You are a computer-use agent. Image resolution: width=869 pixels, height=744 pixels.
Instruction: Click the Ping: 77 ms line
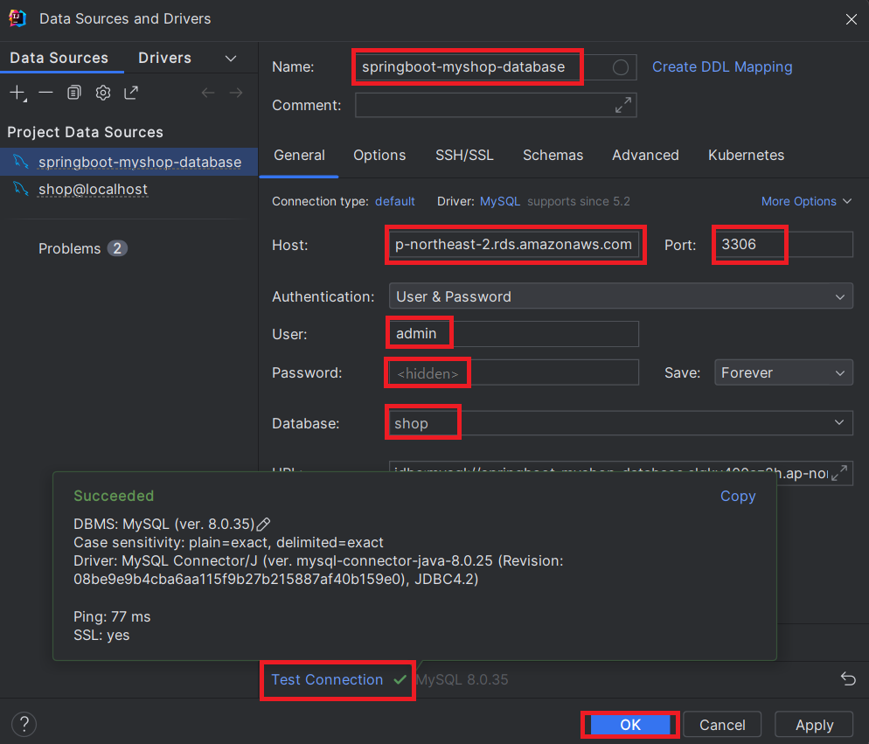click(112, 616)
